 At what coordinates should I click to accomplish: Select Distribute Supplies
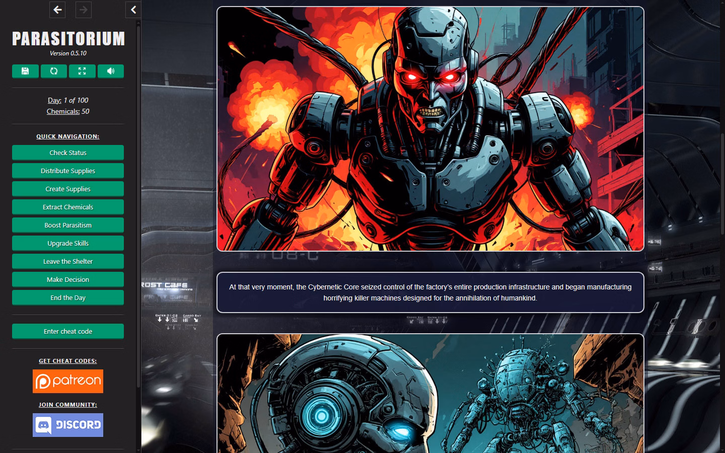click(68, 171)
